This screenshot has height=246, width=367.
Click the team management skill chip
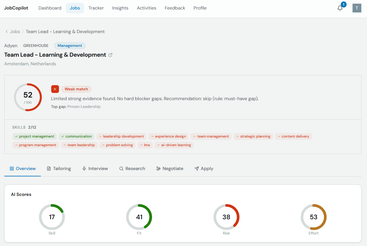coord(211,136)
